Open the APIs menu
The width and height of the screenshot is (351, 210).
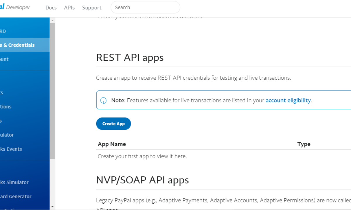pyautogui.click(x=69, y=8)
